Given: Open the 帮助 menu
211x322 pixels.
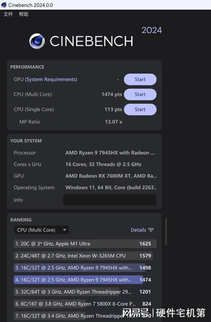Looking at the screenshot, I should click(23, 14).
